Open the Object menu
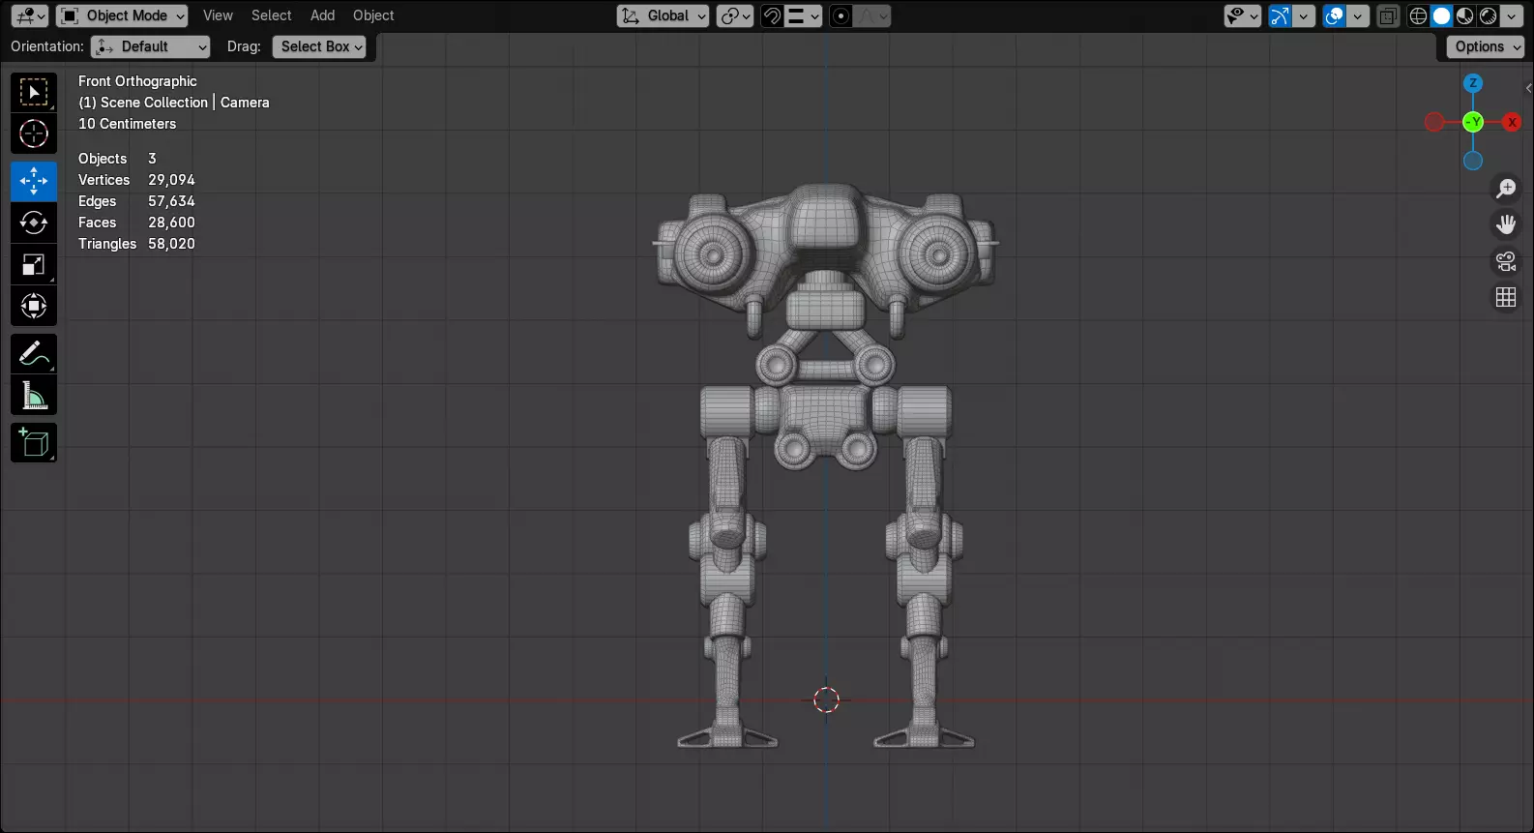 [373, 15]
